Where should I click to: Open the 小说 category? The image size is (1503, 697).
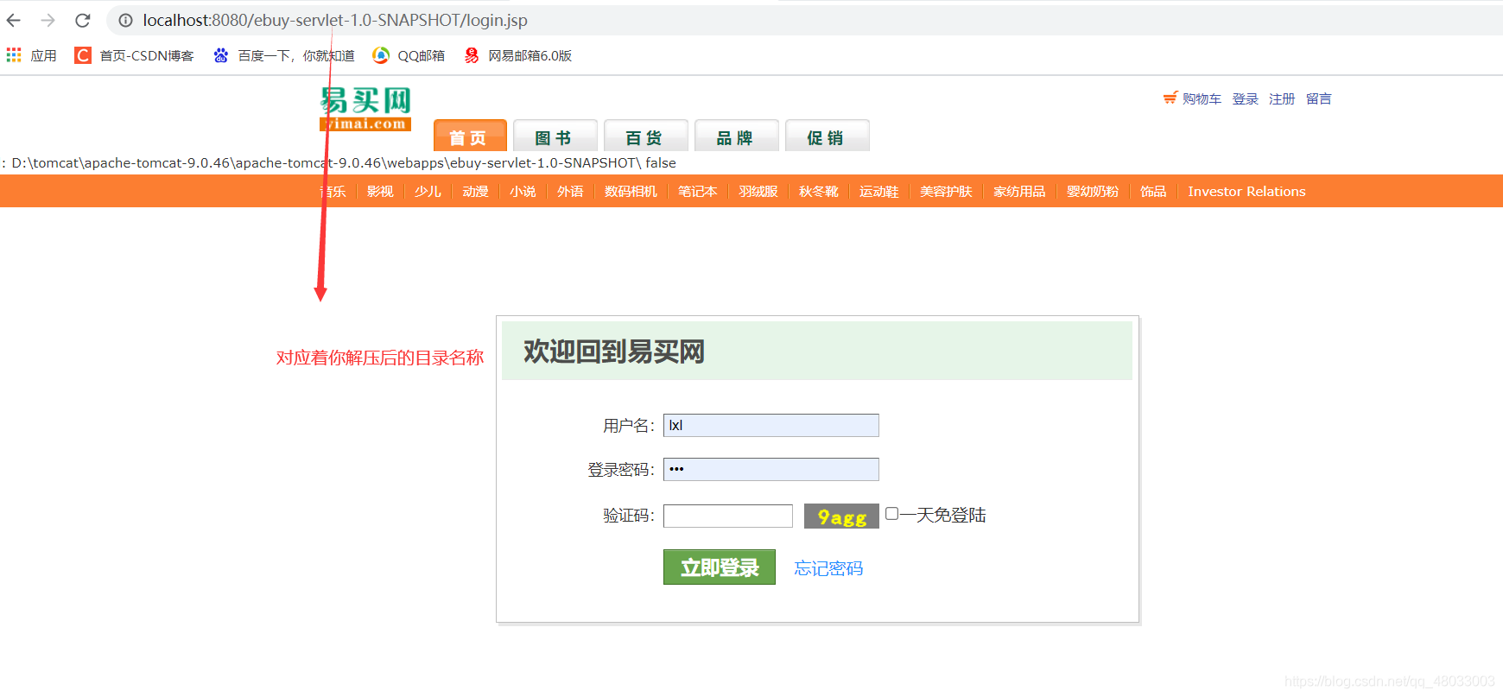click(523, 192)
